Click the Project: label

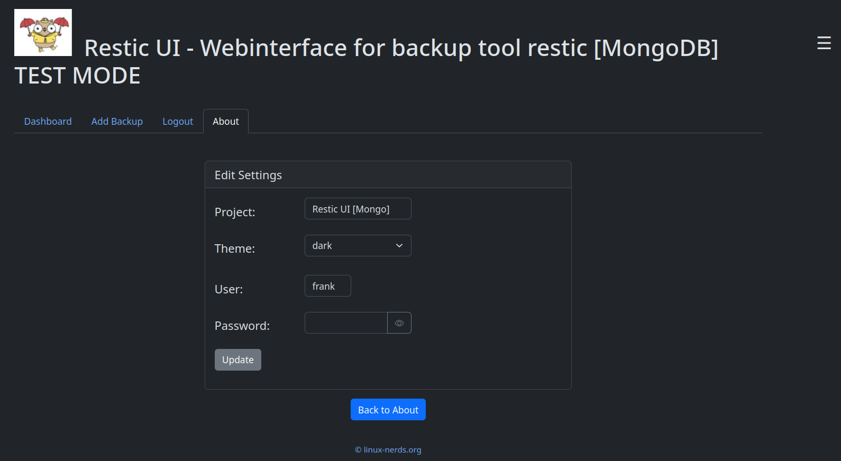pyautogui.click(x=235, y=212)
